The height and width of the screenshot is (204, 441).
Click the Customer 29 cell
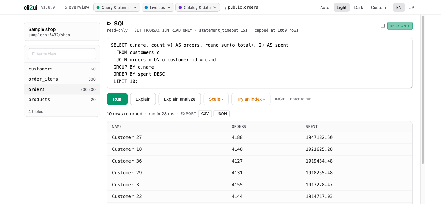[127, 173]
